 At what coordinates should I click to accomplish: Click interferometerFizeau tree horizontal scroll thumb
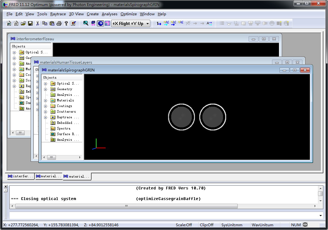(20, 133)
